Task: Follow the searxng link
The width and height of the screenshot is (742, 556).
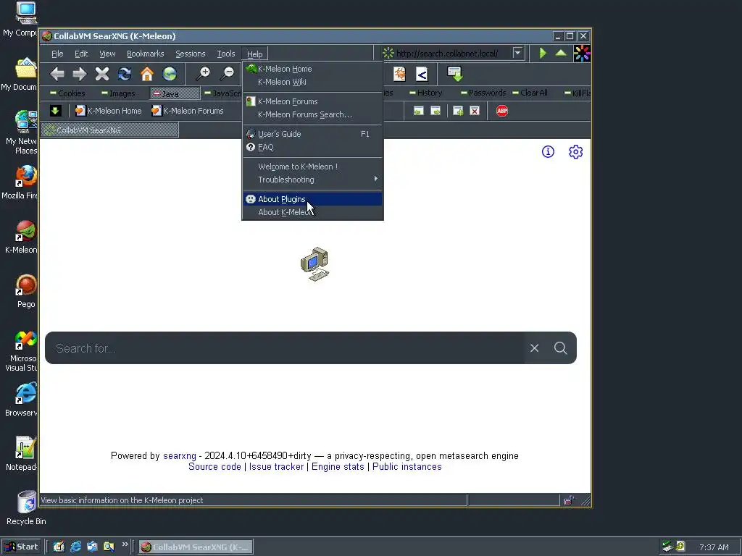Action: point(180,456)
